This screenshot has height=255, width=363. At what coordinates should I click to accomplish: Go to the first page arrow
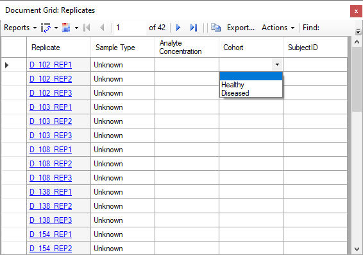click(x=87, y=28)
